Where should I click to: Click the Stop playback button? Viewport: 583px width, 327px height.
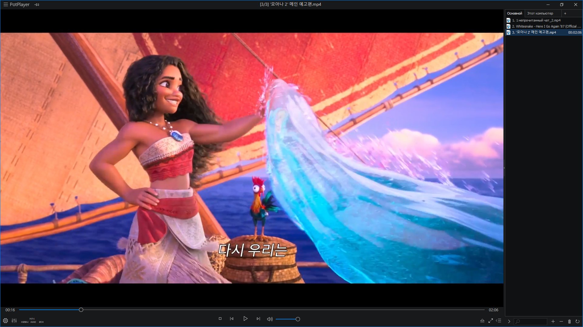coord(220,319)
